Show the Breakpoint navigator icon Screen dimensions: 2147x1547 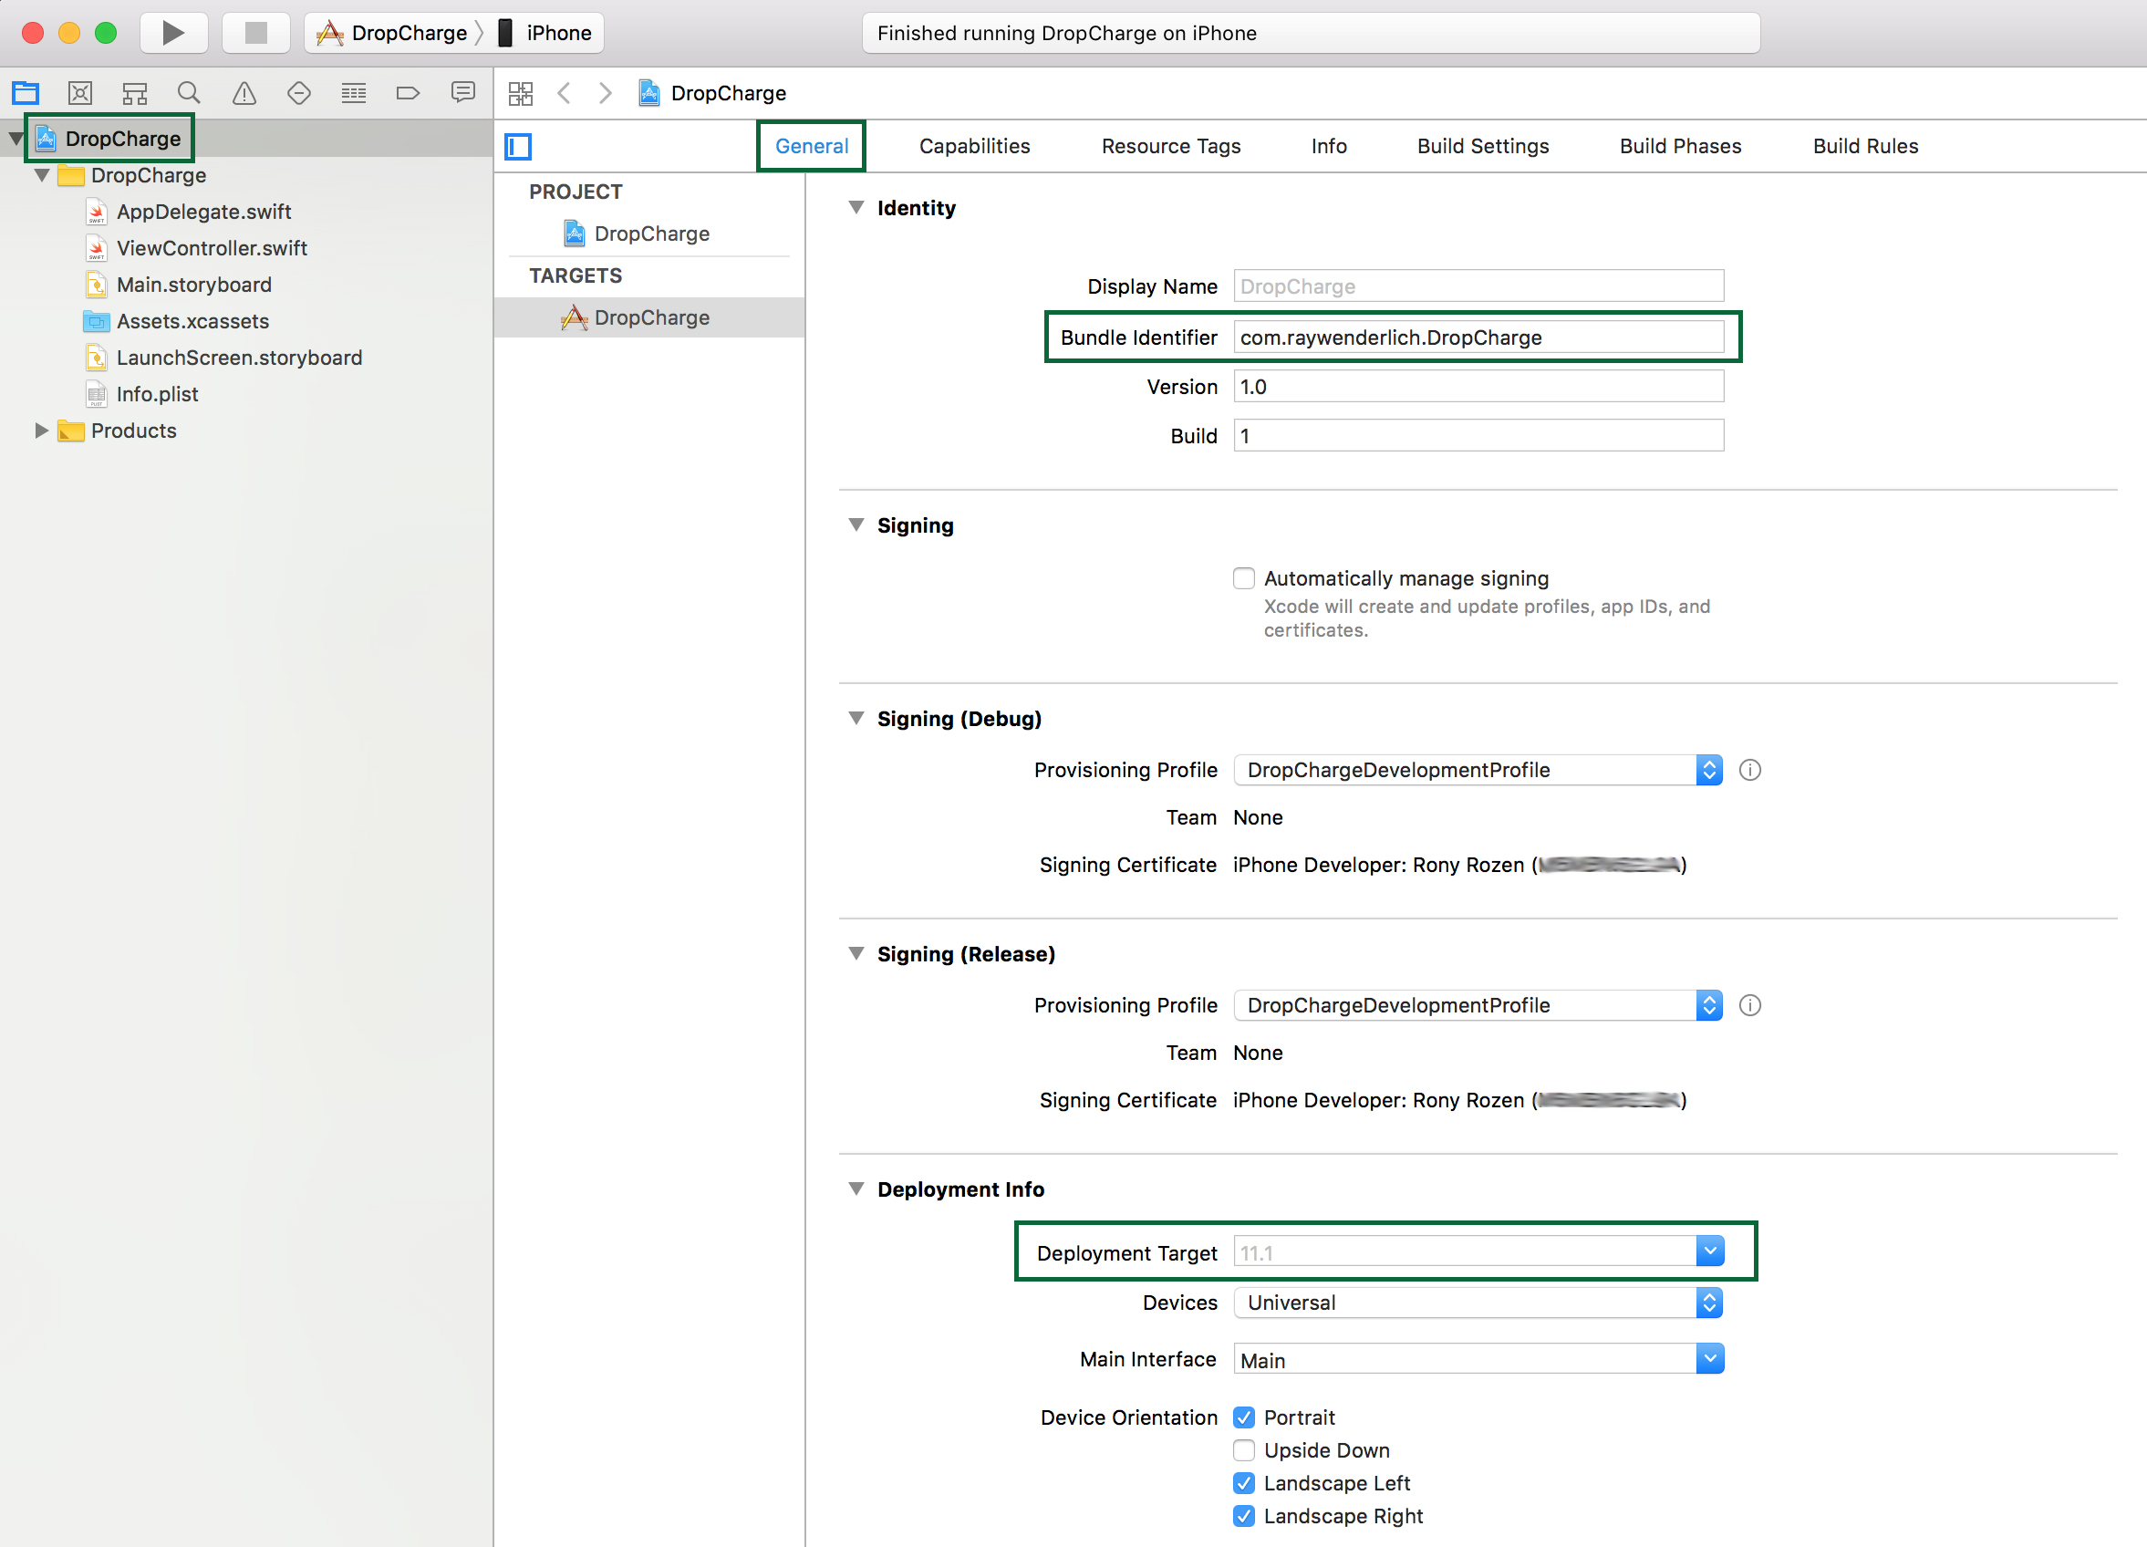408,93
